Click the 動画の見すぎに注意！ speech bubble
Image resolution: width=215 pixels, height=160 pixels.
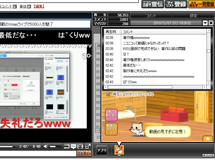tap(168, 132)
